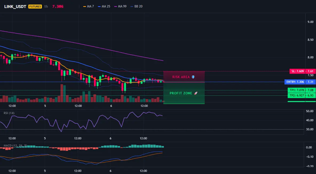This screenshot has height=174, width=316.
Task: Click the RISK AREA zone label
Action: point(181,77)
